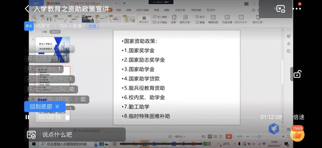
Task: Open the taskbar clock showing 19:00
Action: [x=274, y=144]
